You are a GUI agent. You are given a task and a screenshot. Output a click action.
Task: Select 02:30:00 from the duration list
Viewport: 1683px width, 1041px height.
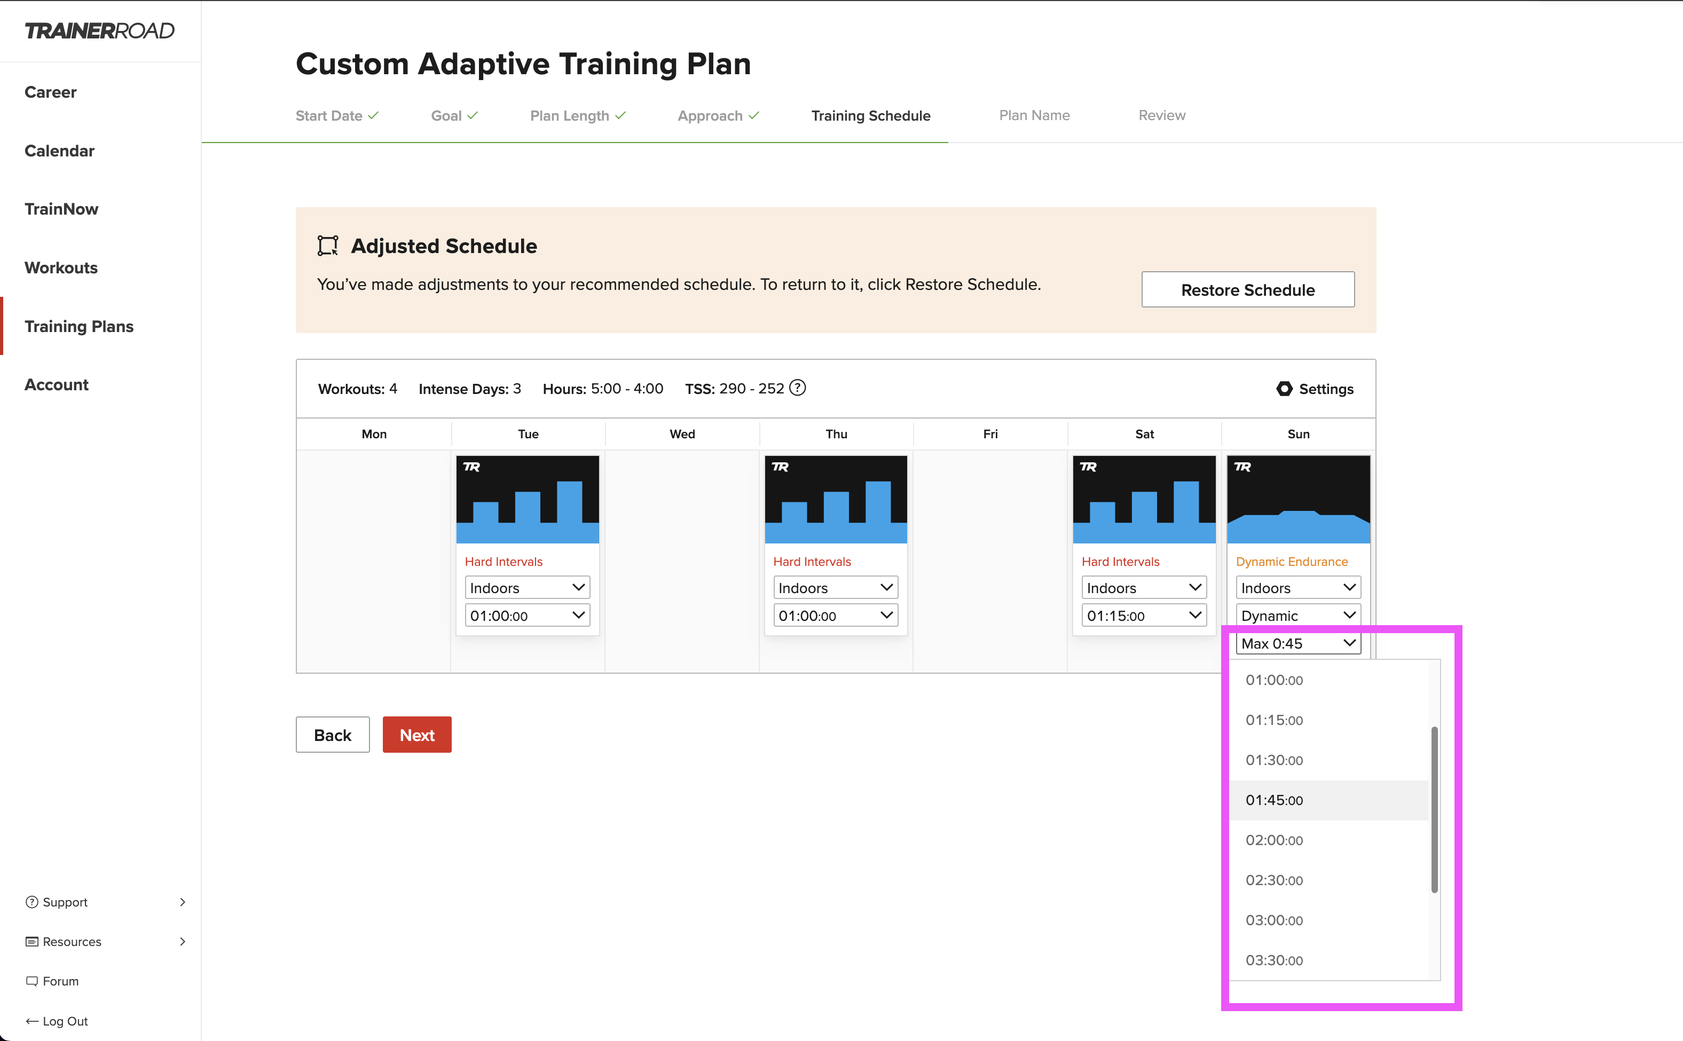[x=1329, y=880]
